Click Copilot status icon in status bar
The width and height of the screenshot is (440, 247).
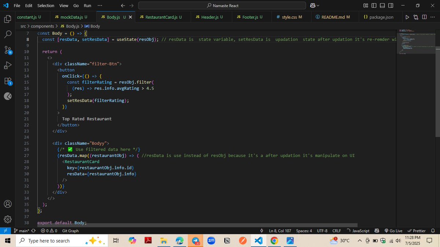[377, 231]
